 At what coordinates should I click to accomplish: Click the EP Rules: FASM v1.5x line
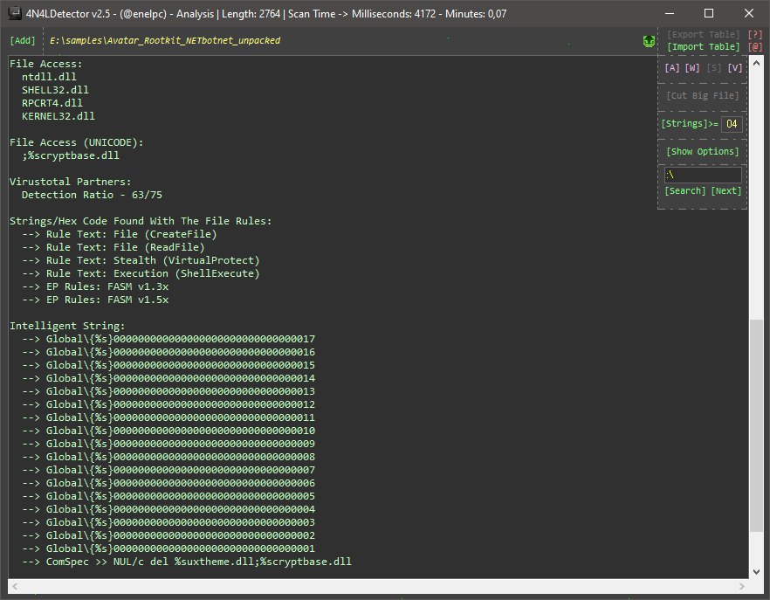[95, 300]
